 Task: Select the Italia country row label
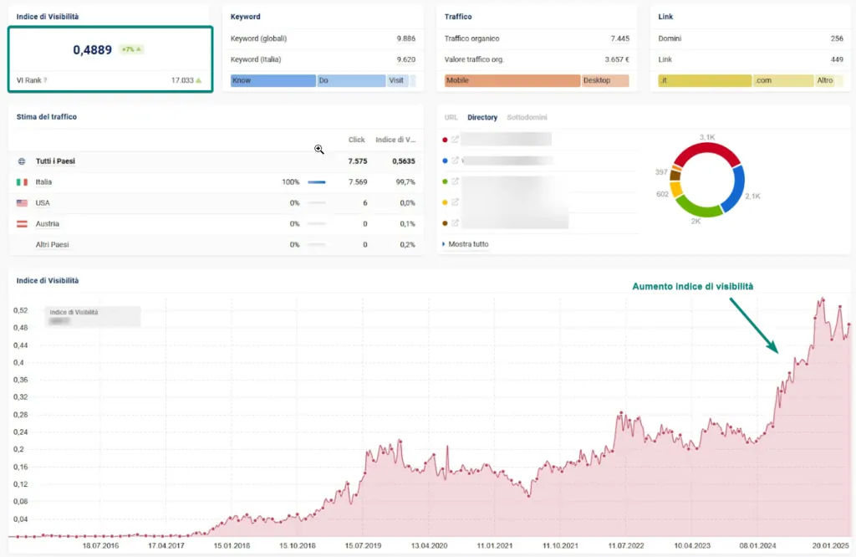[x=43, y=181]
